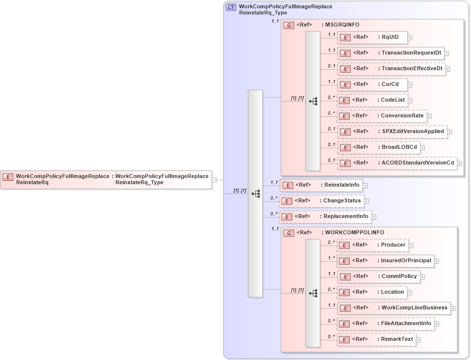Collapse the root element using its minus box

click(214, 180)
